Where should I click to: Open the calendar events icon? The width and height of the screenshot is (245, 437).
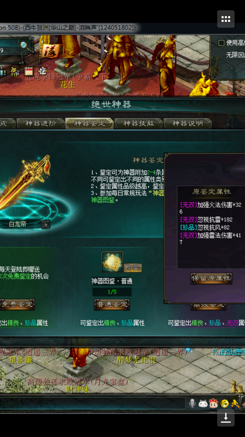click(29, 71)
